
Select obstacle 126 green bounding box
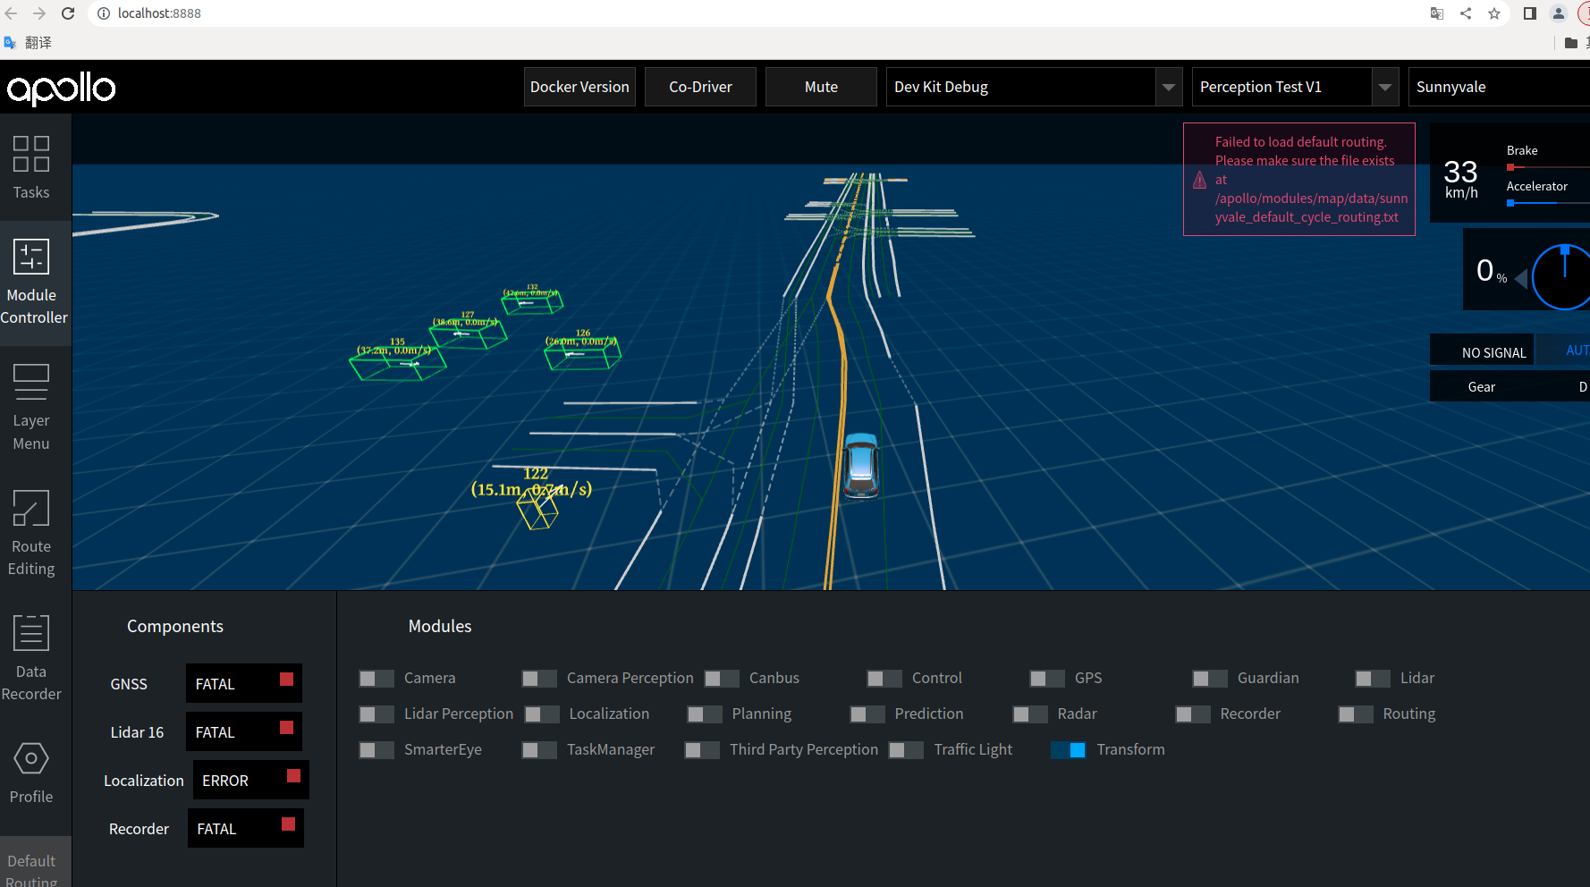[582, 354]
